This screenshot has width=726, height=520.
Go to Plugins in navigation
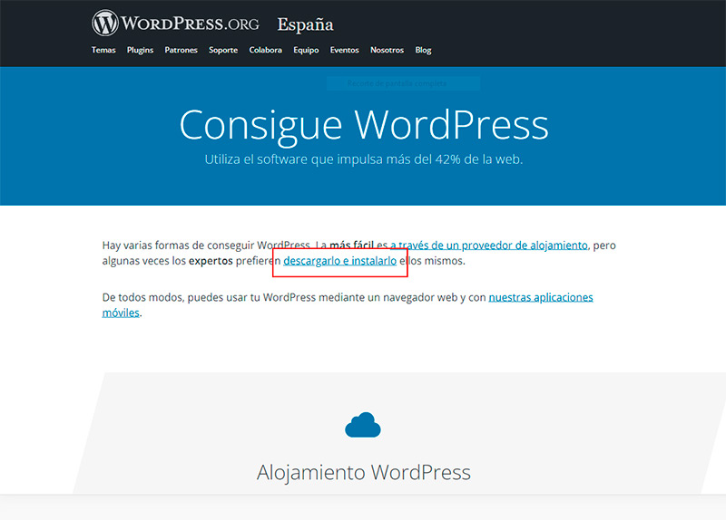[141, 50]
